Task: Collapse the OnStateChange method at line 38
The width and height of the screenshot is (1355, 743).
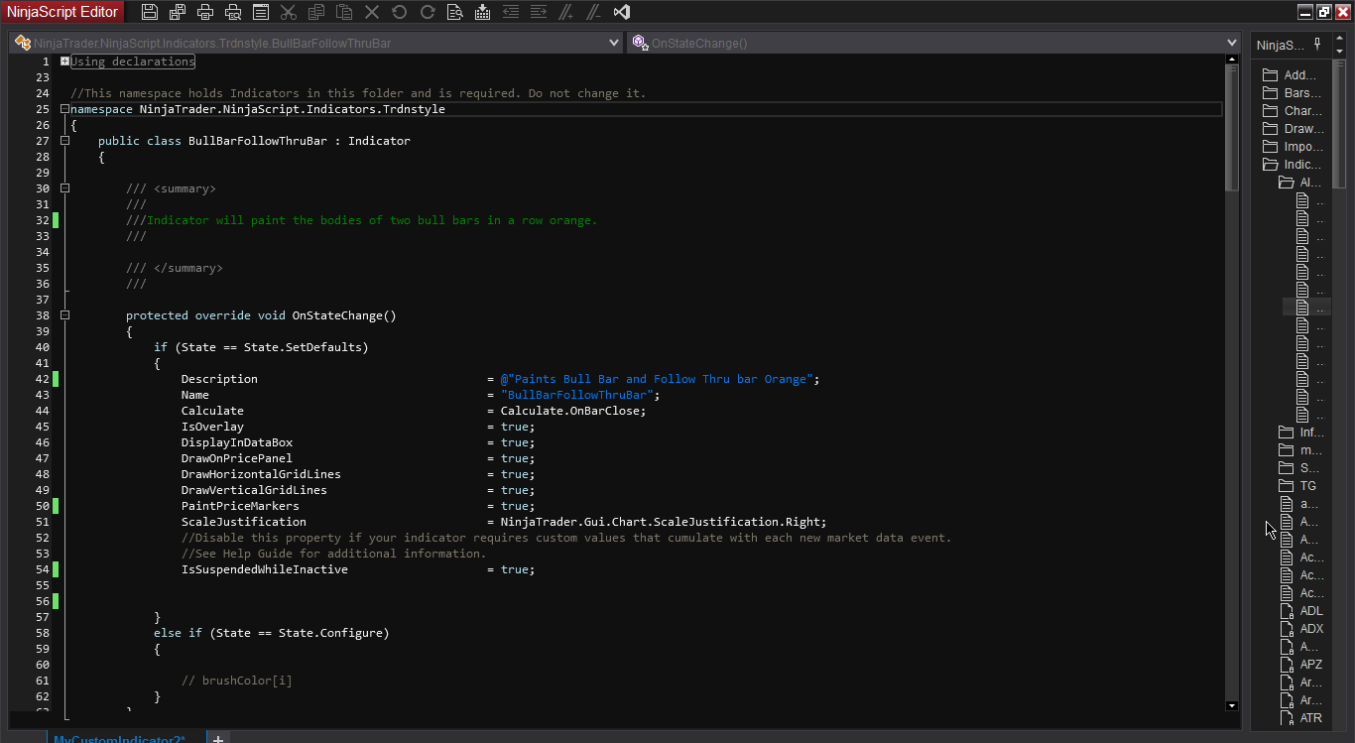Action: 64,315
